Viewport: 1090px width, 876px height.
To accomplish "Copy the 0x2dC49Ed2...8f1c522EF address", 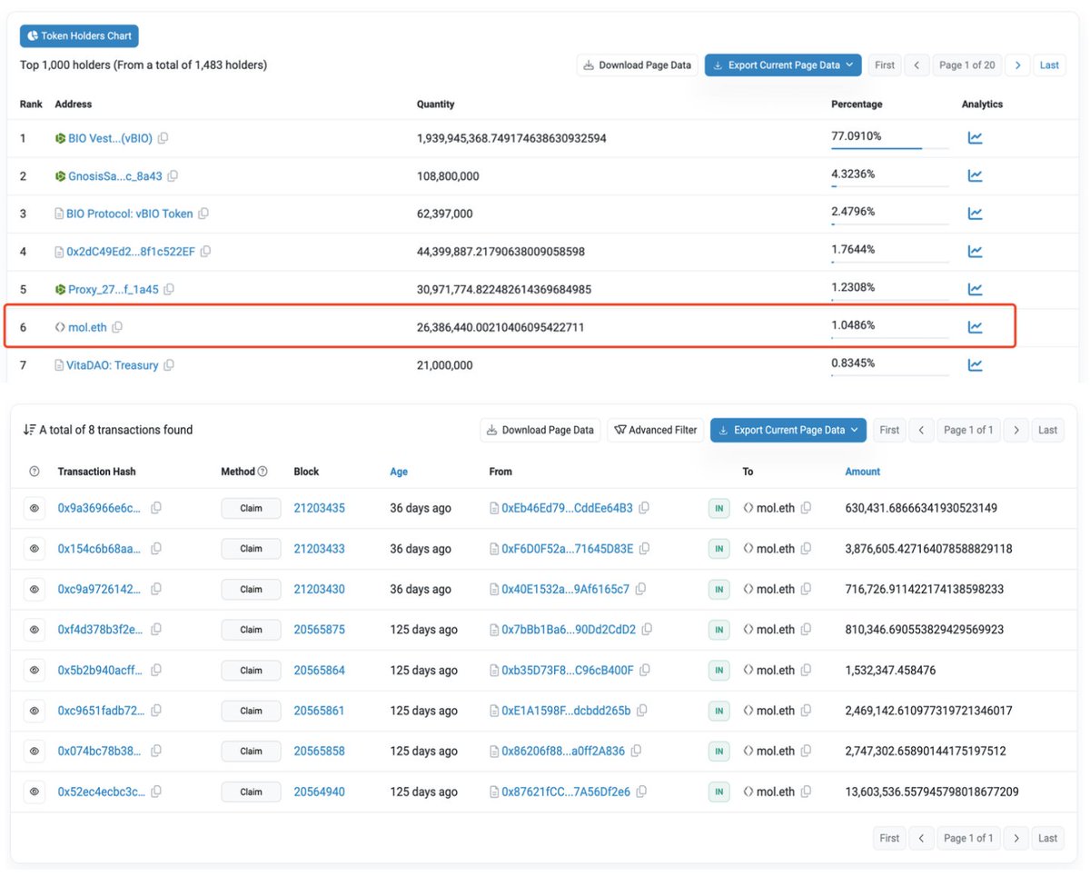I will tap(205, 252).
